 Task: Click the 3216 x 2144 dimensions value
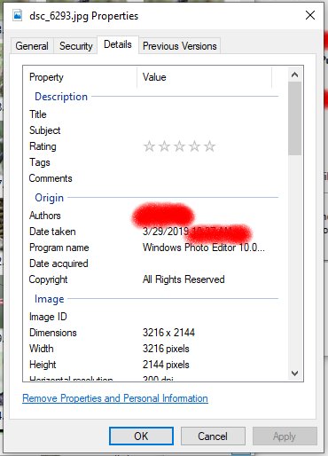(168, 333)
